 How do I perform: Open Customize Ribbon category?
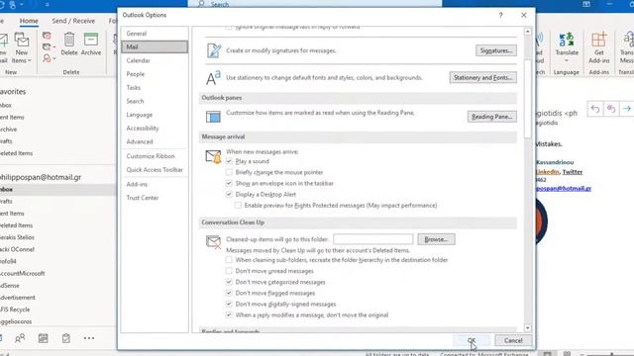155,156
